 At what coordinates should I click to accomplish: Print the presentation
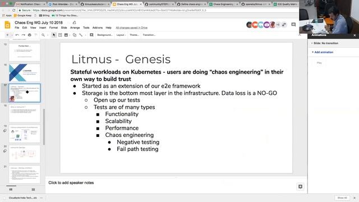29,35
